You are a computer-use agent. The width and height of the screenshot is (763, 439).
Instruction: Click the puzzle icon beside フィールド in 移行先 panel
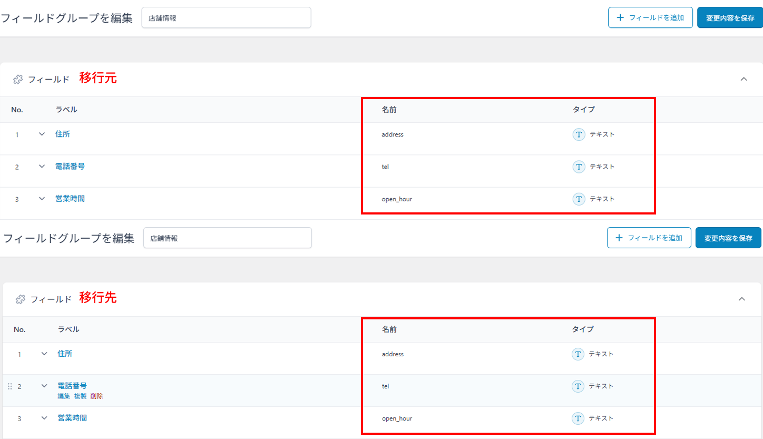[21, 299]
